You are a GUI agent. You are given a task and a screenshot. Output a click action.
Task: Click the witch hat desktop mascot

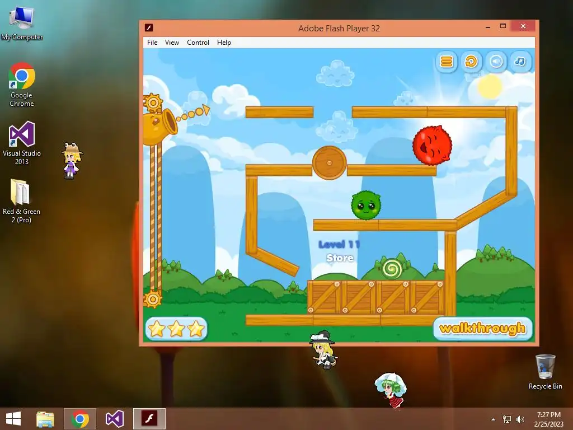coord(323,349)
